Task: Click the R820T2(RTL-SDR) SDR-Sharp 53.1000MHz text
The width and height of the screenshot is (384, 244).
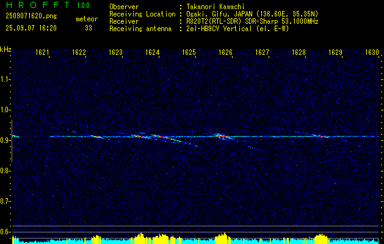Action: [x=252, y=21]
